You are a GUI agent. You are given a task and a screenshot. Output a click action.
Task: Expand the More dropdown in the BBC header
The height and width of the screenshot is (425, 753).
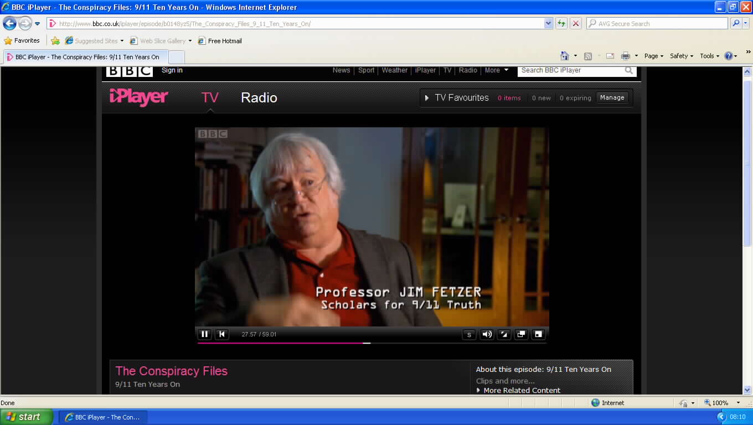(496, 70)
